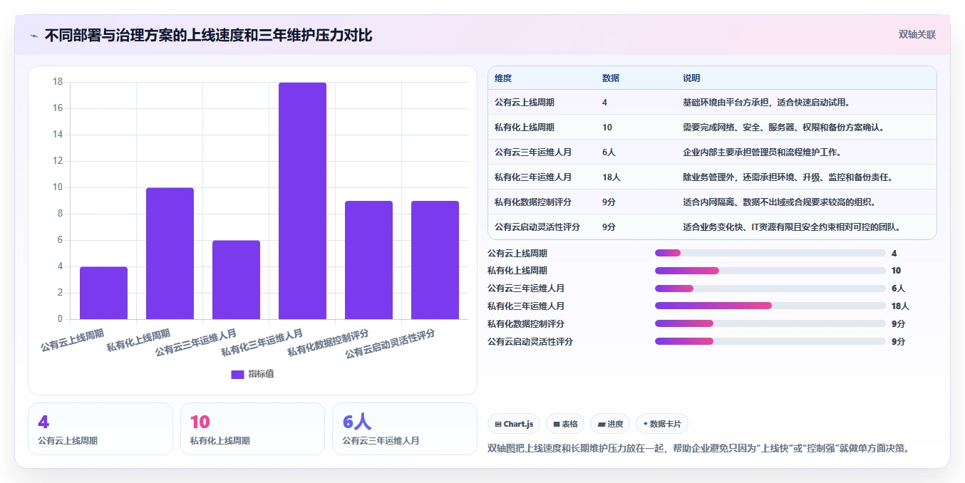Open the data card showing 10
Screen dimensions: 965x483
tap(252, 429)
